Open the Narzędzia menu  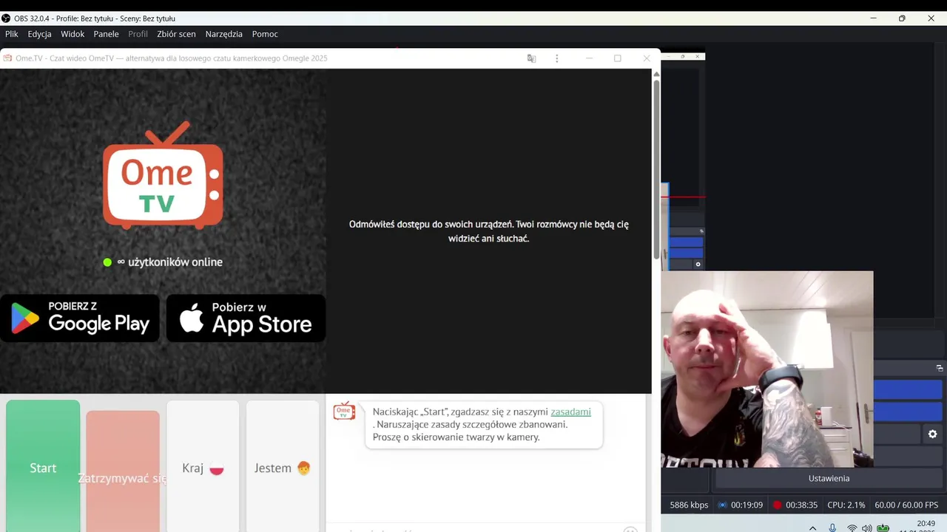tap(224, 34)
